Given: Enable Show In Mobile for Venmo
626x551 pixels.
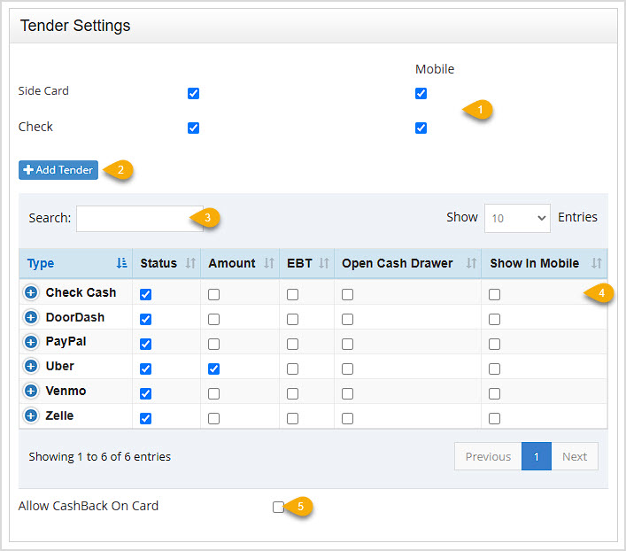Looking at the screenshot, I should (494, 393).
